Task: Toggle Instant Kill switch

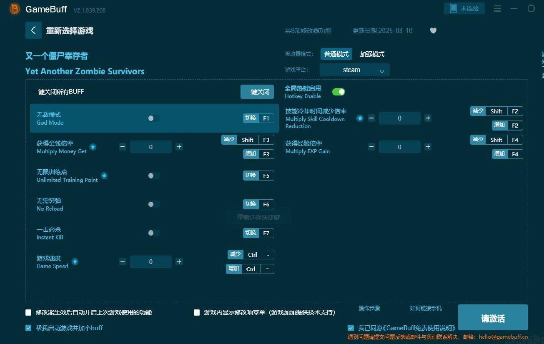Action: click(x=153, y=233)
